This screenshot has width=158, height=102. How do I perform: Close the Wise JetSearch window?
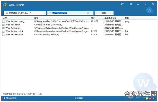tap(153, 4)
